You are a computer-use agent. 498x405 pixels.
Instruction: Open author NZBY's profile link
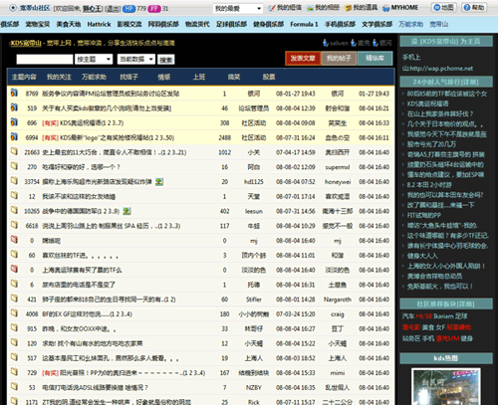tap(254, 387)
